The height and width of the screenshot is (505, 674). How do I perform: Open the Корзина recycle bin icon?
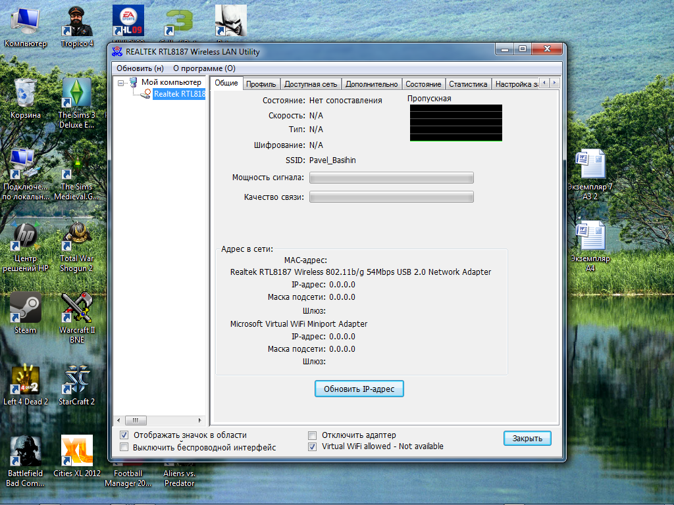tap(26, 99)
